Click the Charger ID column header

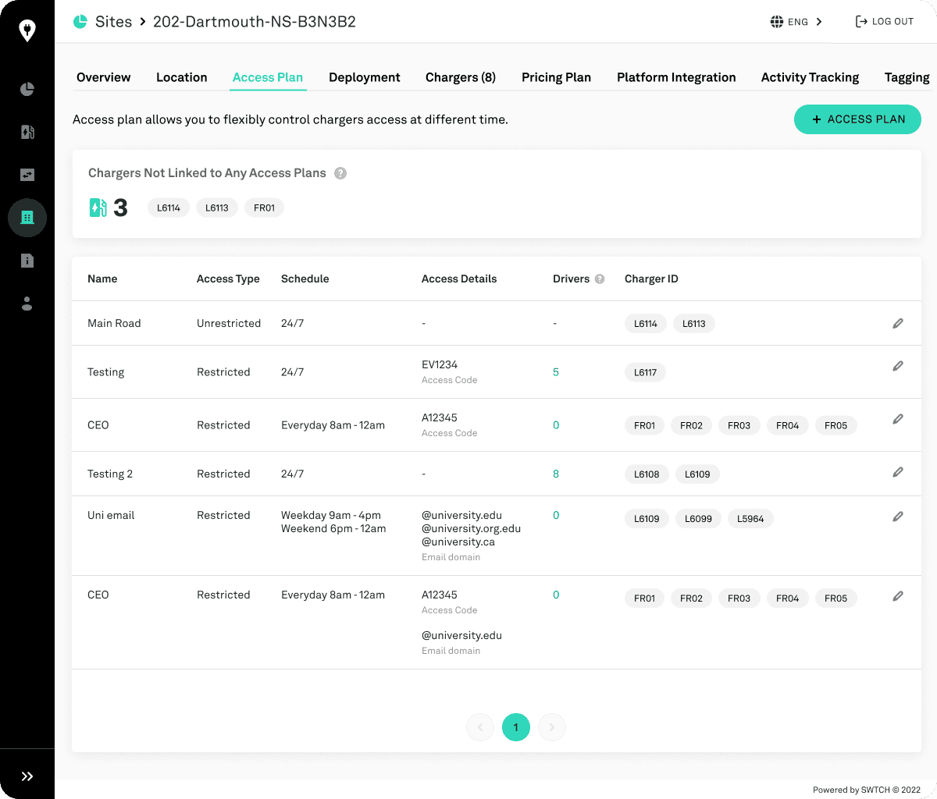click(651, 279)
